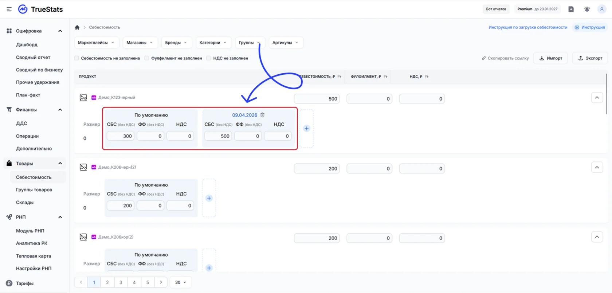Click Импорт button
This screenshot has height=293, width=612.
click(550, 58)
